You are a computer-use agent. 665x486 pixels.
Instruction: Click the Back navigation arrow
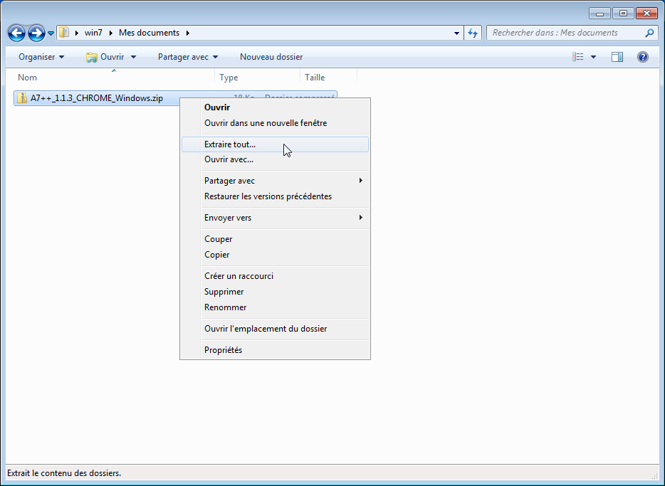(16, 33)
